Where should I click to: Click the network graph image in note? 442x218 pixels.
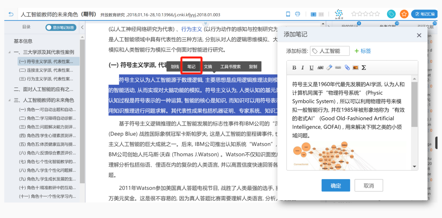point(323,156)
